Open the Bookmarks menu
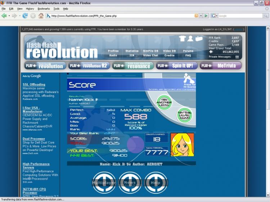This screenshot has width=270, height=202. tap(44, 9)
